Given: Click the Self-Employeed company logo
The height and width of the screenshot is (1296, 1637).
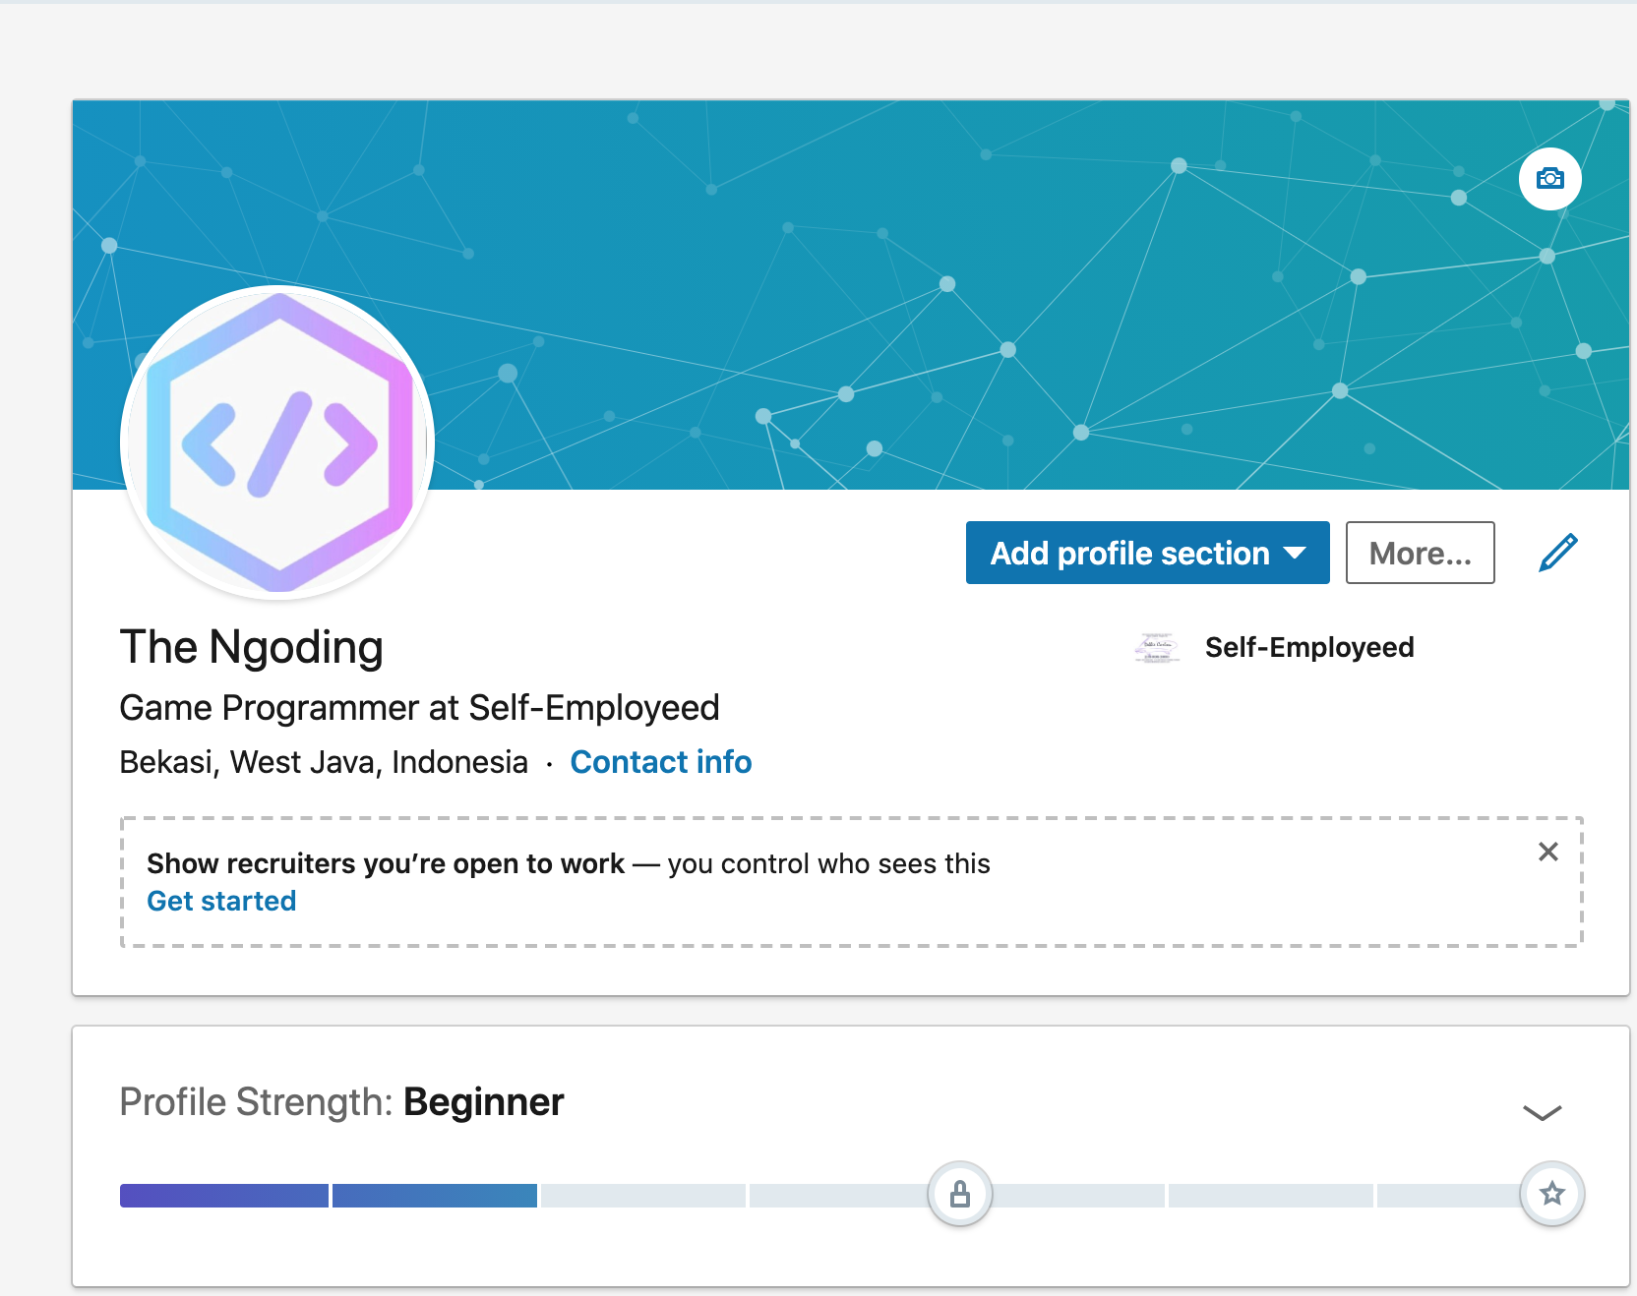Looking at the screenshot, I should tap(1157, 648).
